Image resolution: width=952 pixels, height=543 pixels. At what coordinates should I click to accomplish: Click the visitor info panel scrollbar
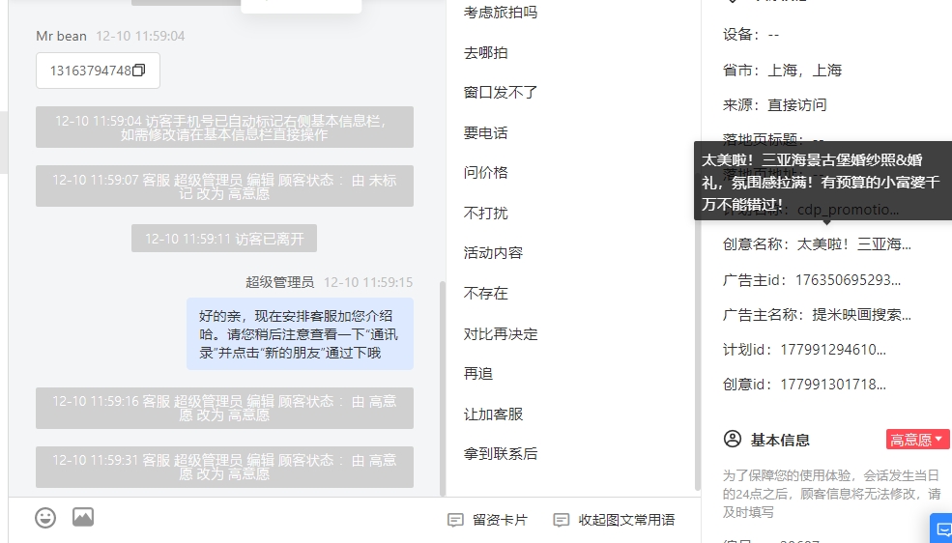(x=698, y=333)
